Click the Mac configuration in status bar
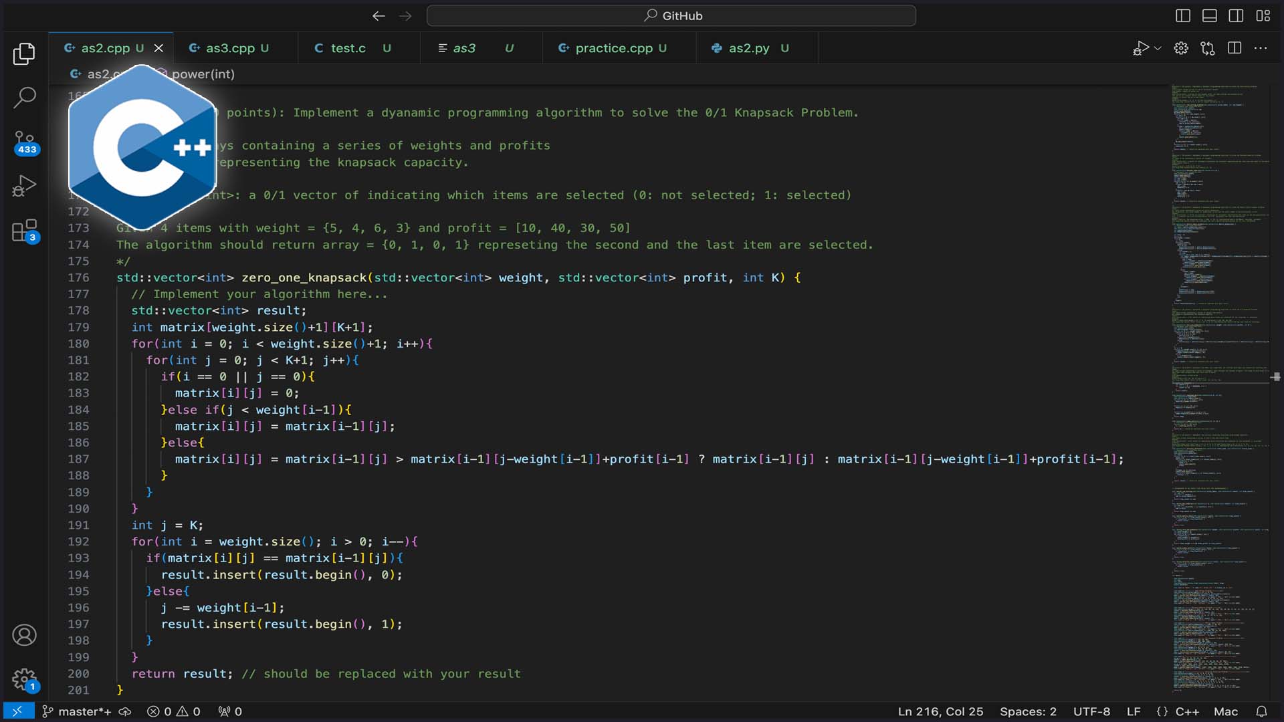The image size is (1284, 722). 1226,711
